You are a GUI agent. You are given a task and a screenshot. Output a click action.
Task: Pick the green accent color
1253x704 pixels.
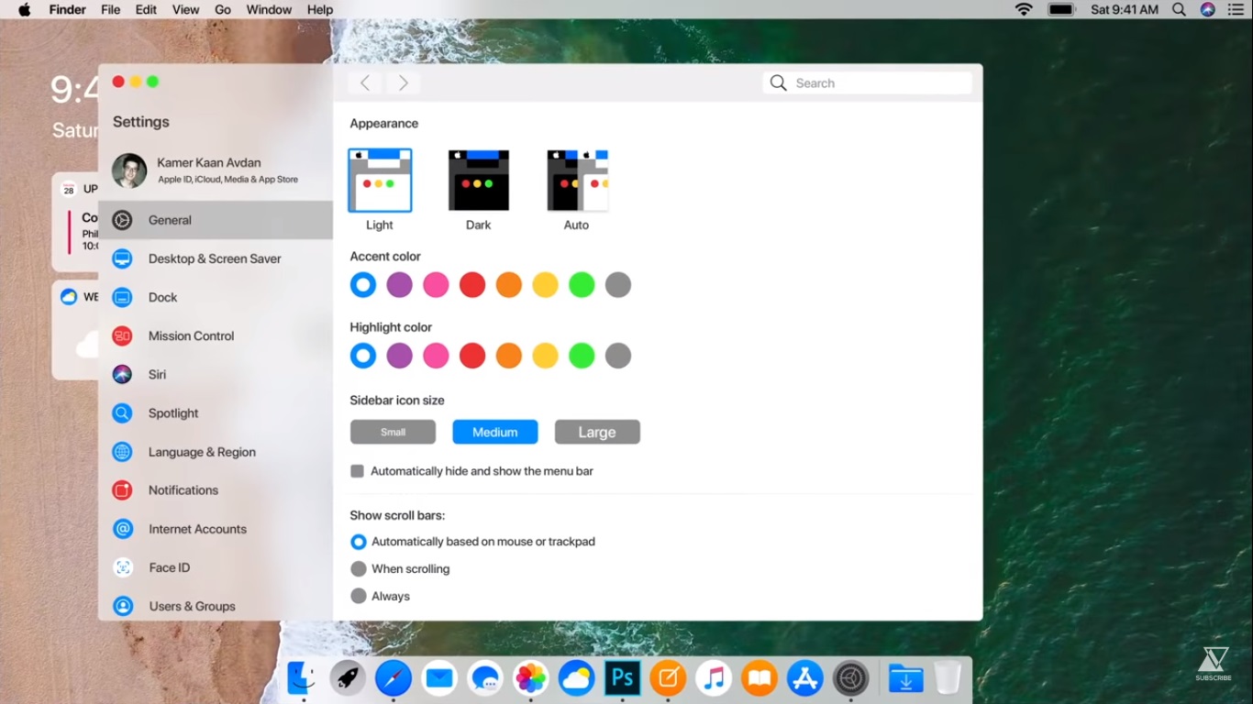[x=582, y=285]
